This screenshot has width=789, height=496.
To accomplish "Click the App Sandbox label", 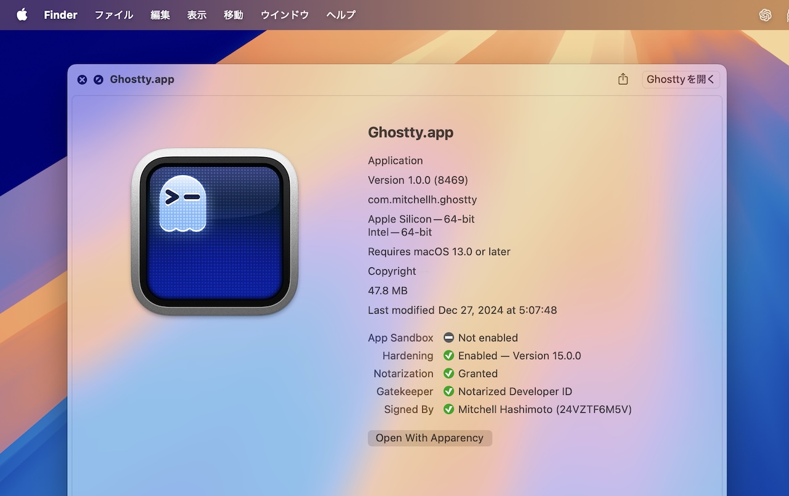I will [x=401, y=338].
